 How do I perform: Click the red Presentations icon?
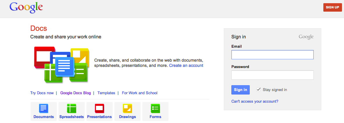click(x=100, y=108)
